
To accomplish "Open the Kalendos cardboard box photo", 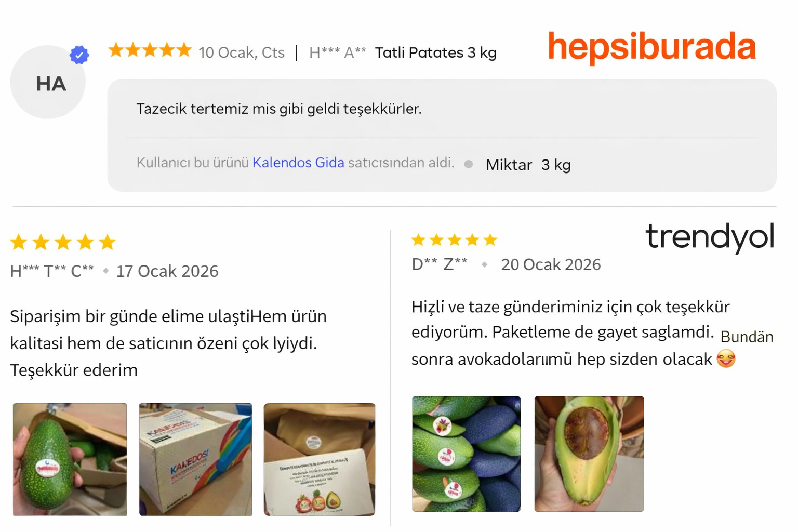I will [195, 459].
